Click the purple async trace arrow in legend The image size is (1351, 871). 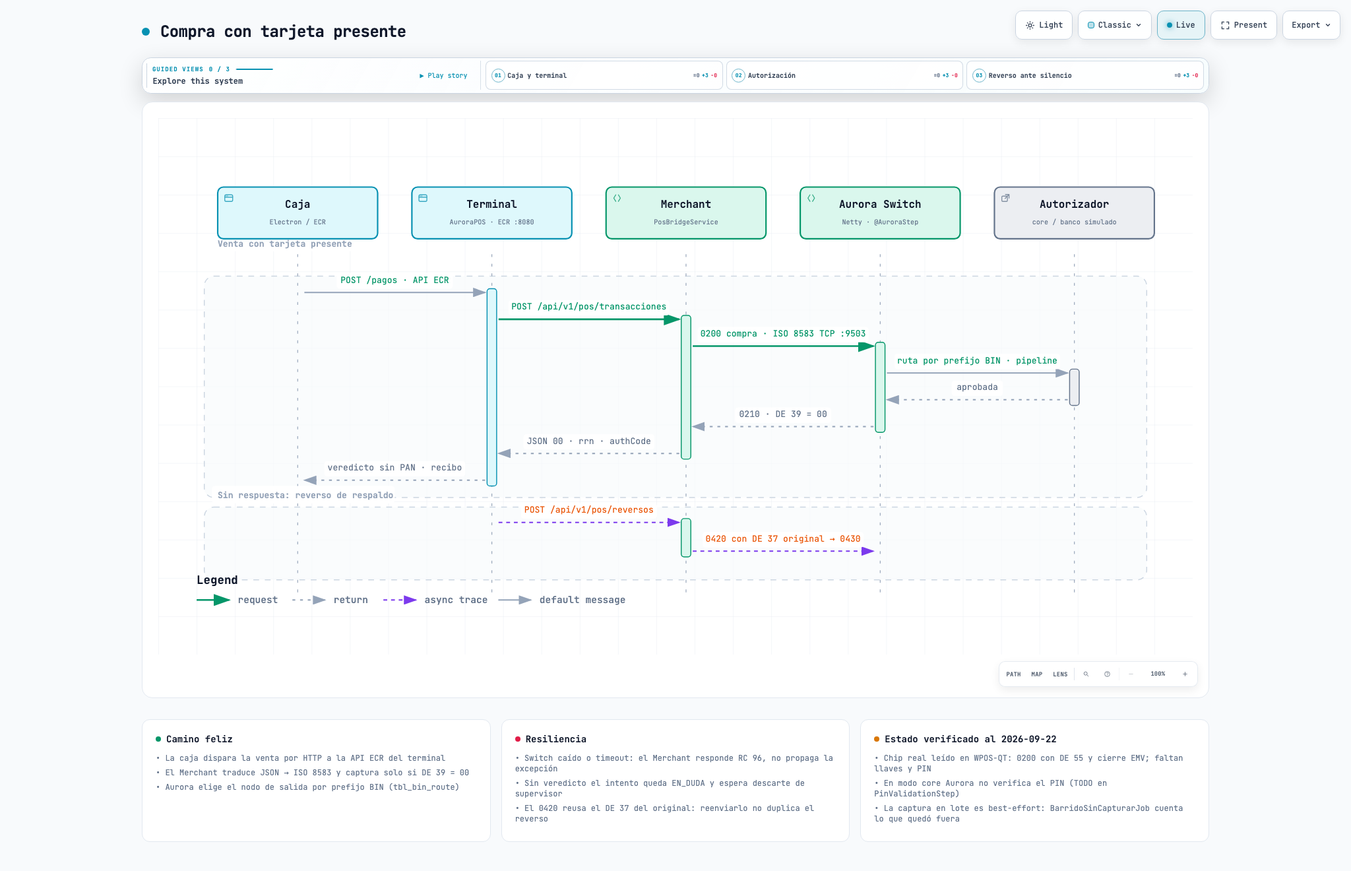click(x=400, y=600)
